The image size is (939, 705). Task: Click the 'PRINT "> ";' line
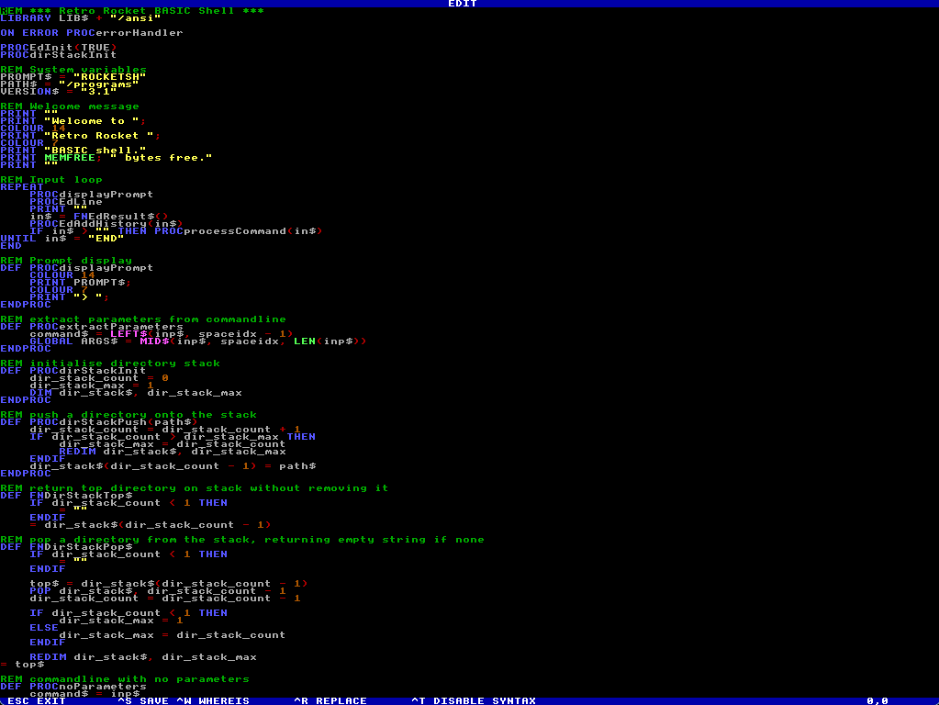coord(70,297)
